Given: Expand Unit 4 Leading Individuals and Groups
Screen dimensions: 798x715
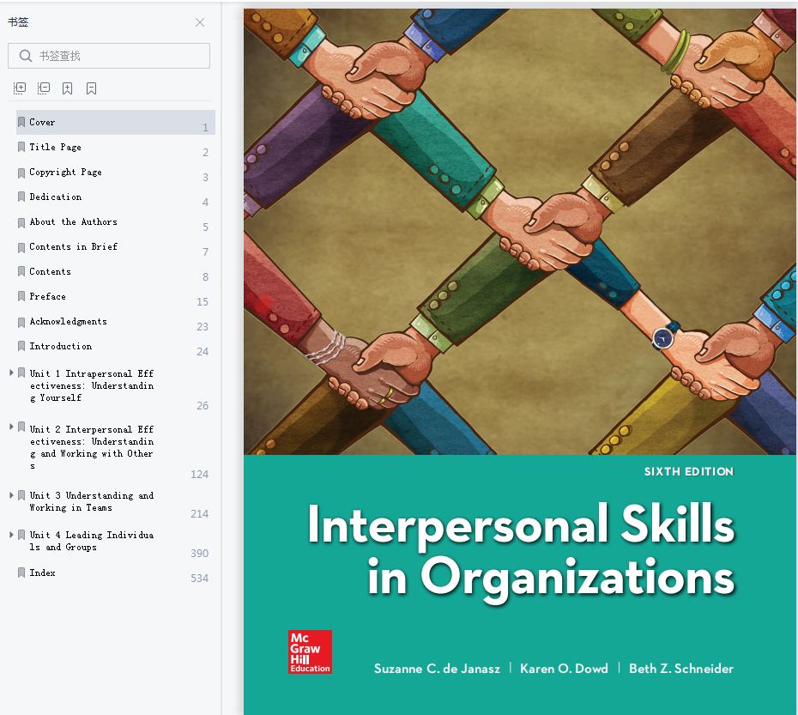Looking at the screenshot, I should click(11, 535).
